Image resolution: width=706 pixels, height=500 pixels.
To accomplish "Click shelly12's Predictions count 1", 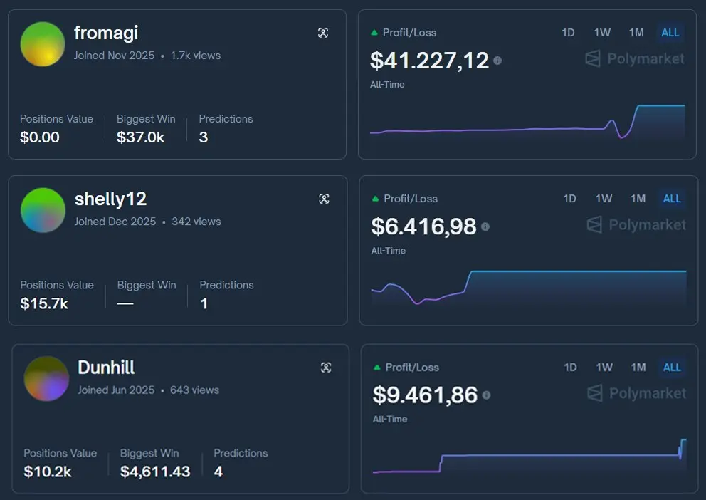I will point(204,303).
